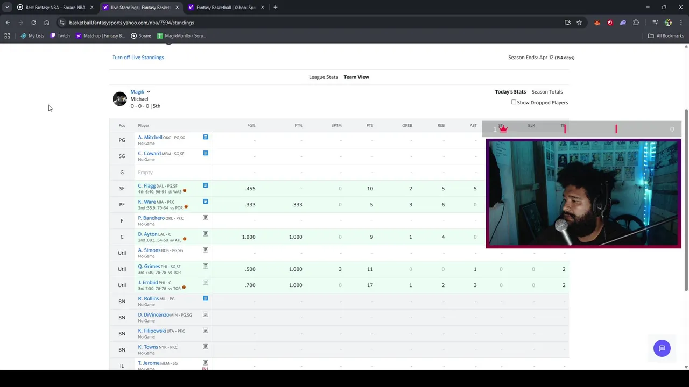Open the browser home page

(x=46, y=23)
